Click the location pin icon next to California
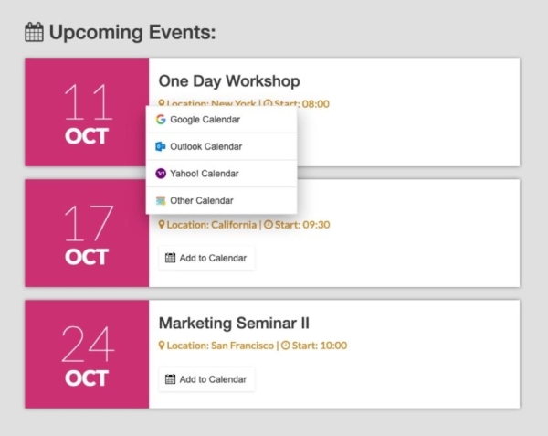Image resolution: width=548 pixels, height=436 pixels. [x=162, y=225]
